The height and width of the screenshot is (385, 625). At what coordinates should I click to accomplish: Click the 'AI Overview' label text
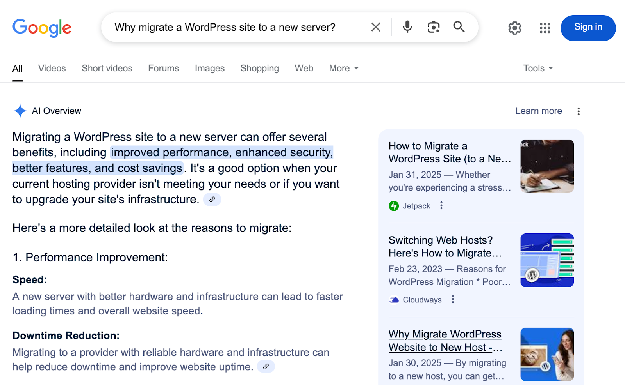pyautogui.click(x=57, y=111)
